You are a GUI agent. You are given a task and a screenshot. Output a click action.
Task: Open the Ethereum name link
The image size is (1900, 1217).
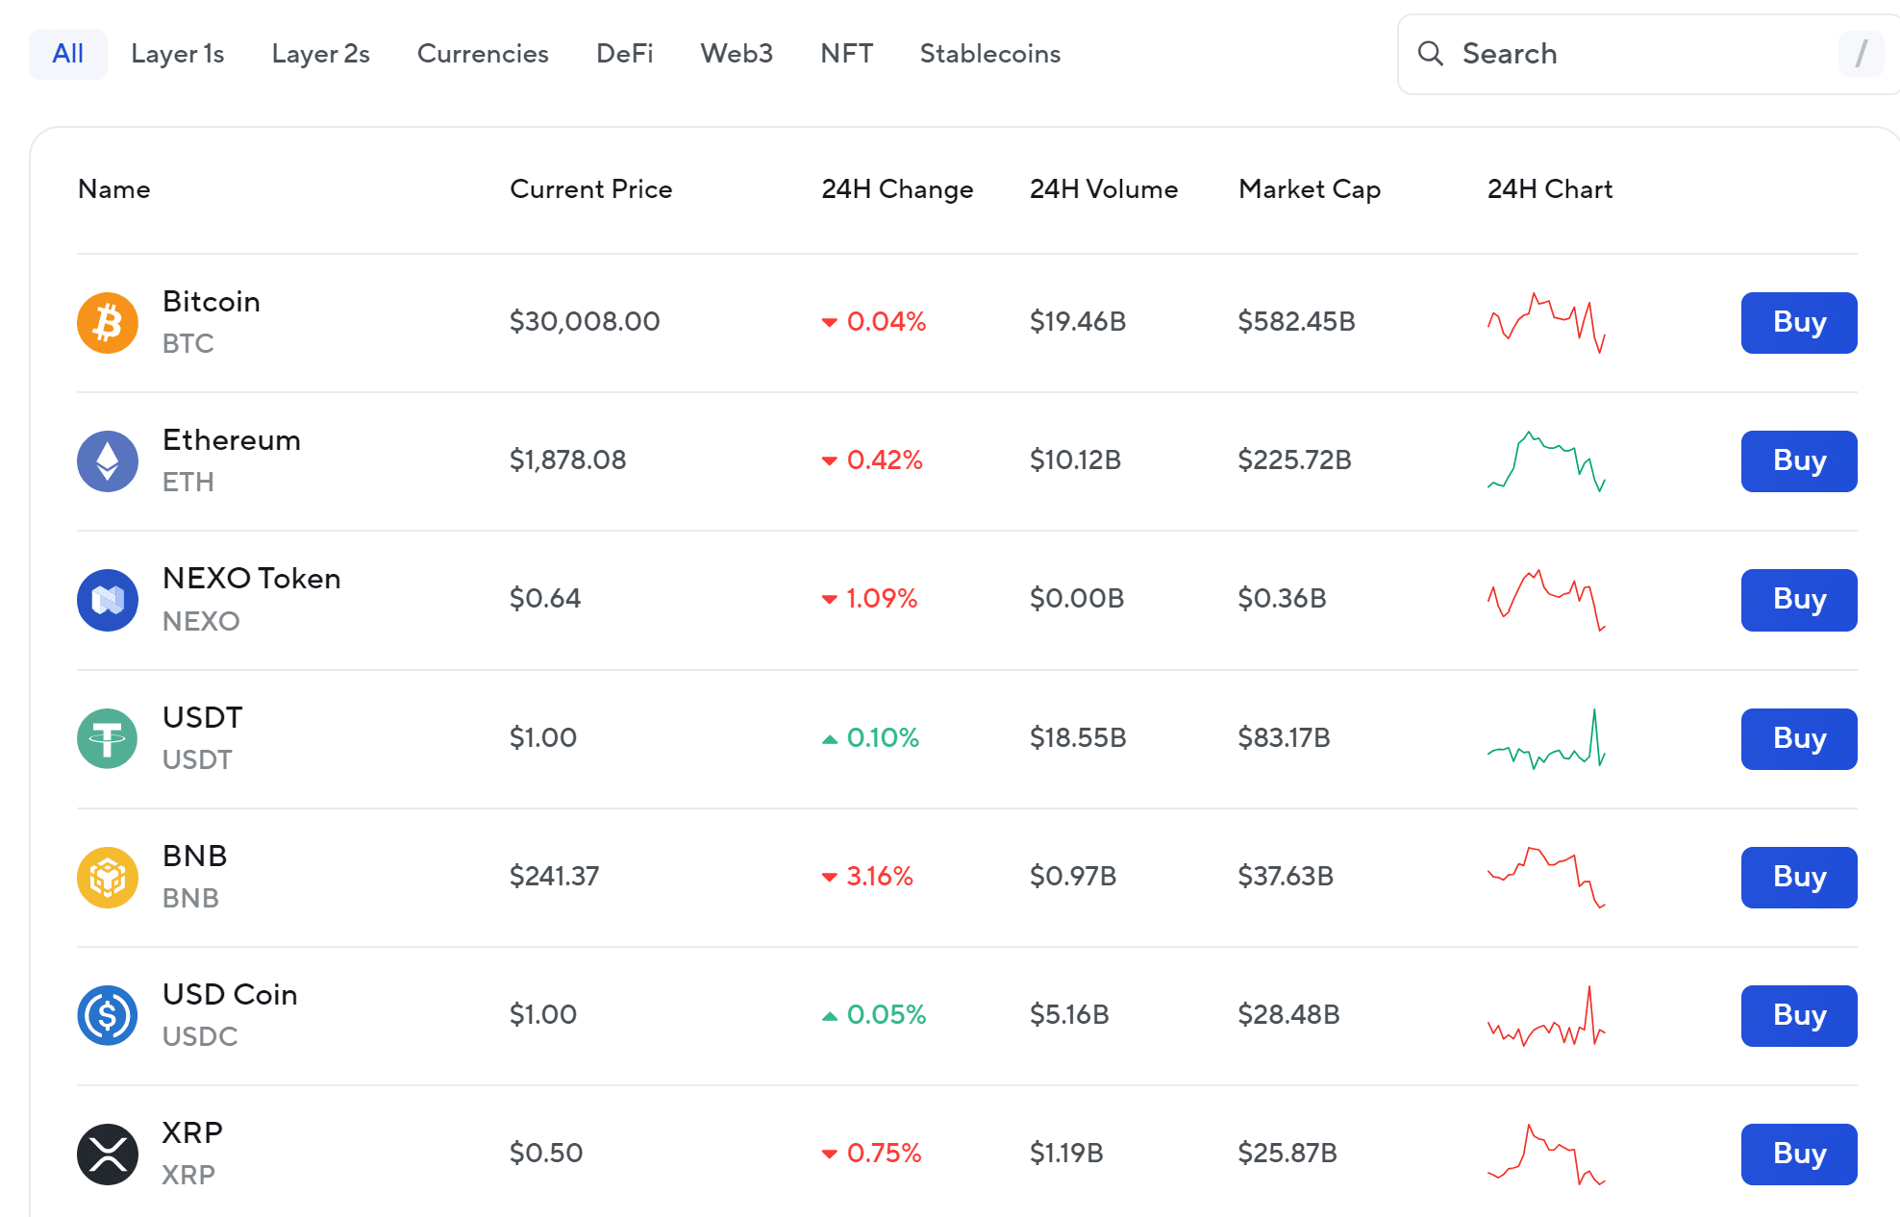pos(232,440)
